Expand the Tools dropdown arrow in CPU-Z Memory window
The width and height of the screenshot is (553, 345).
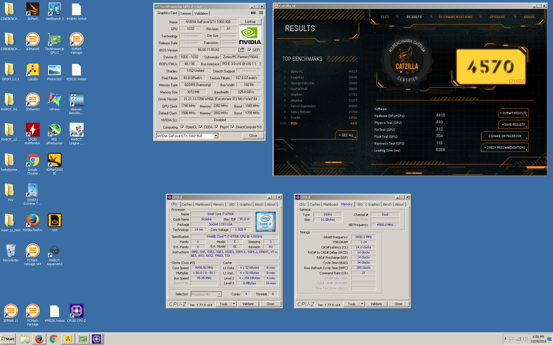tap(362, 304)
